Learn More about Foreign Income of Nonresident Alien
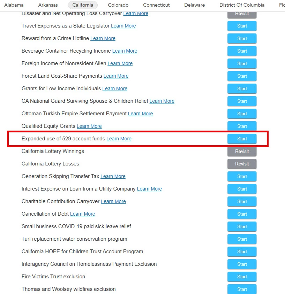285x294 pixels. click(x=120, y=63)
